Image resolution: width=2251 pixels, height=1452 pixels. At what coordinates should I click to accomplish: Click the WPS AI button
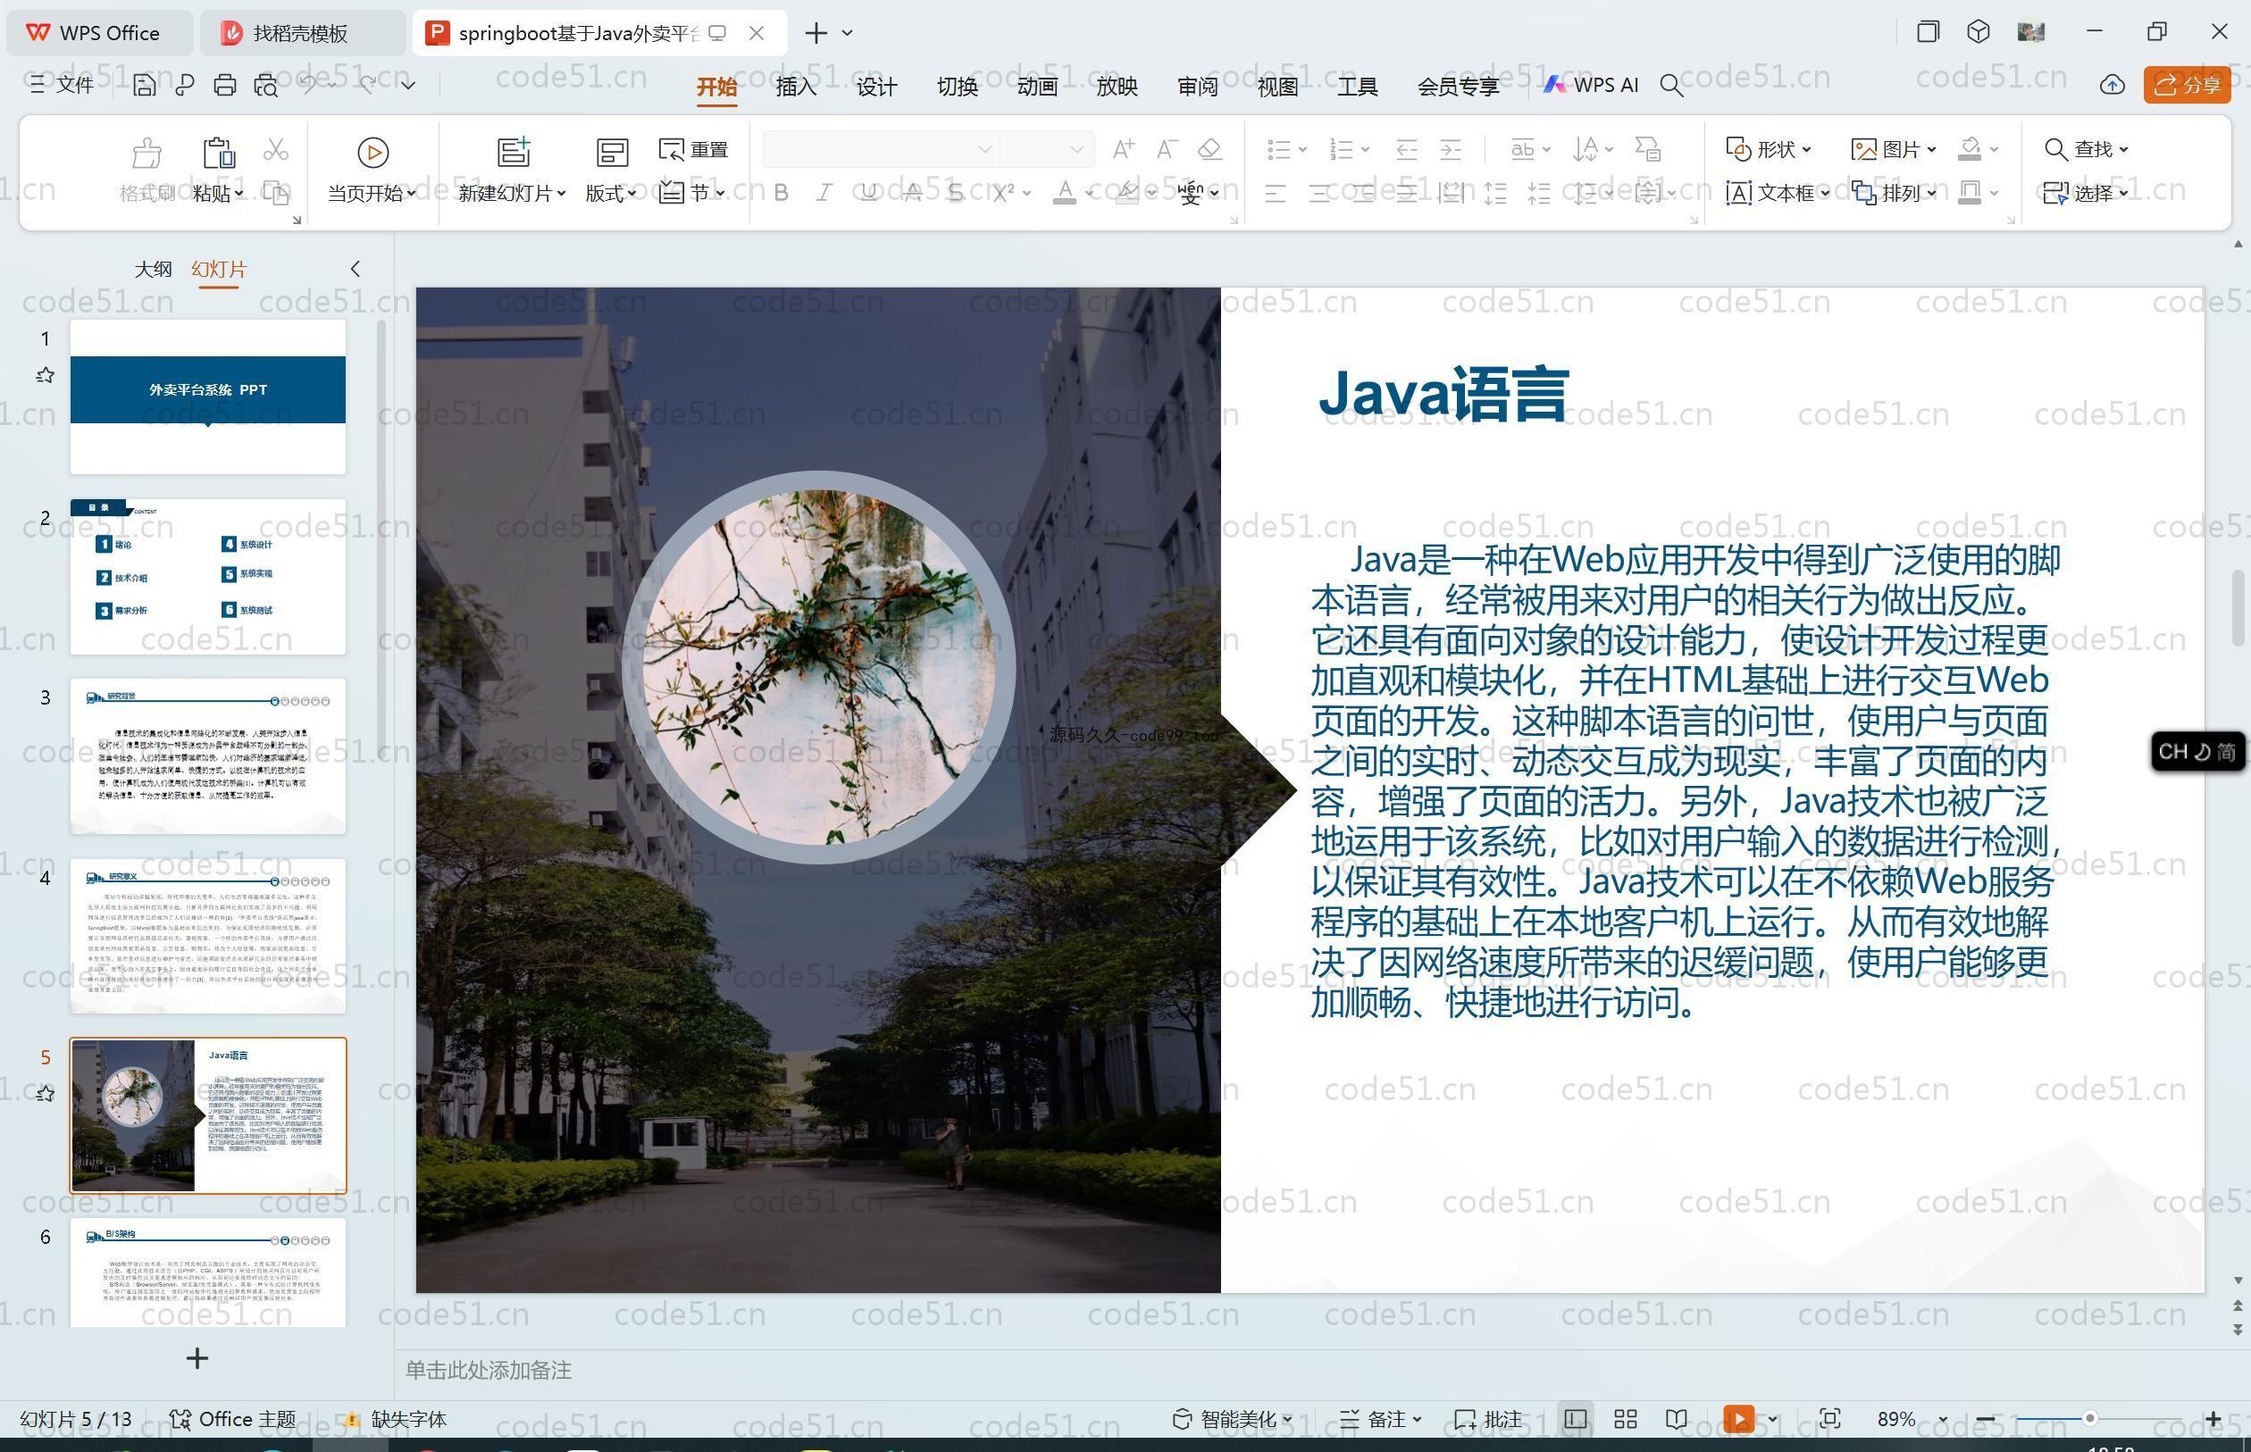point(1591,85)
